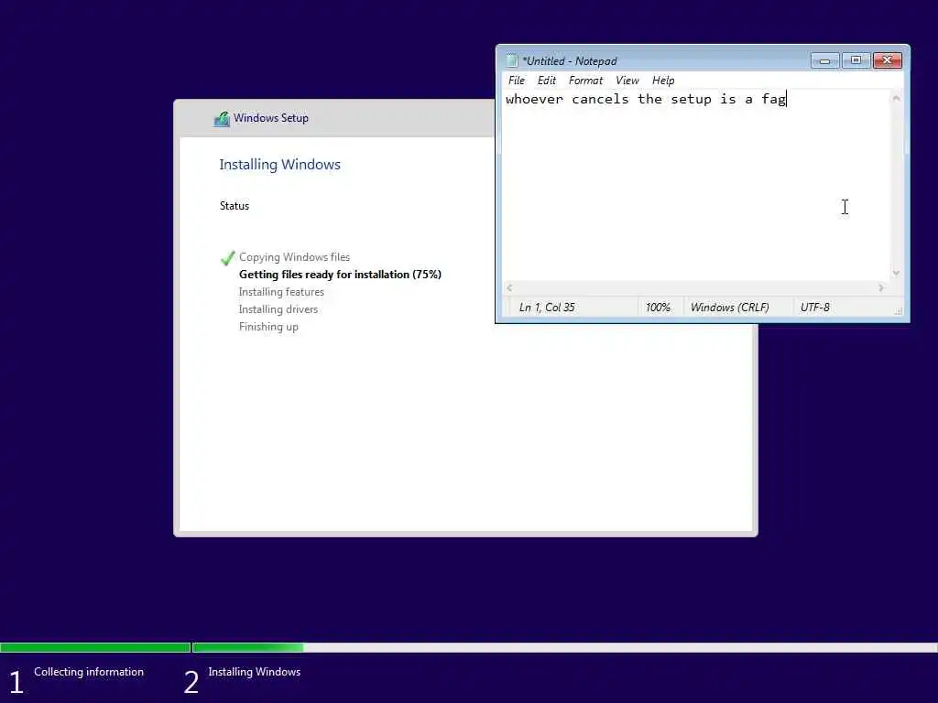
Task: Open the Notepad View menu
Action: 627,81
